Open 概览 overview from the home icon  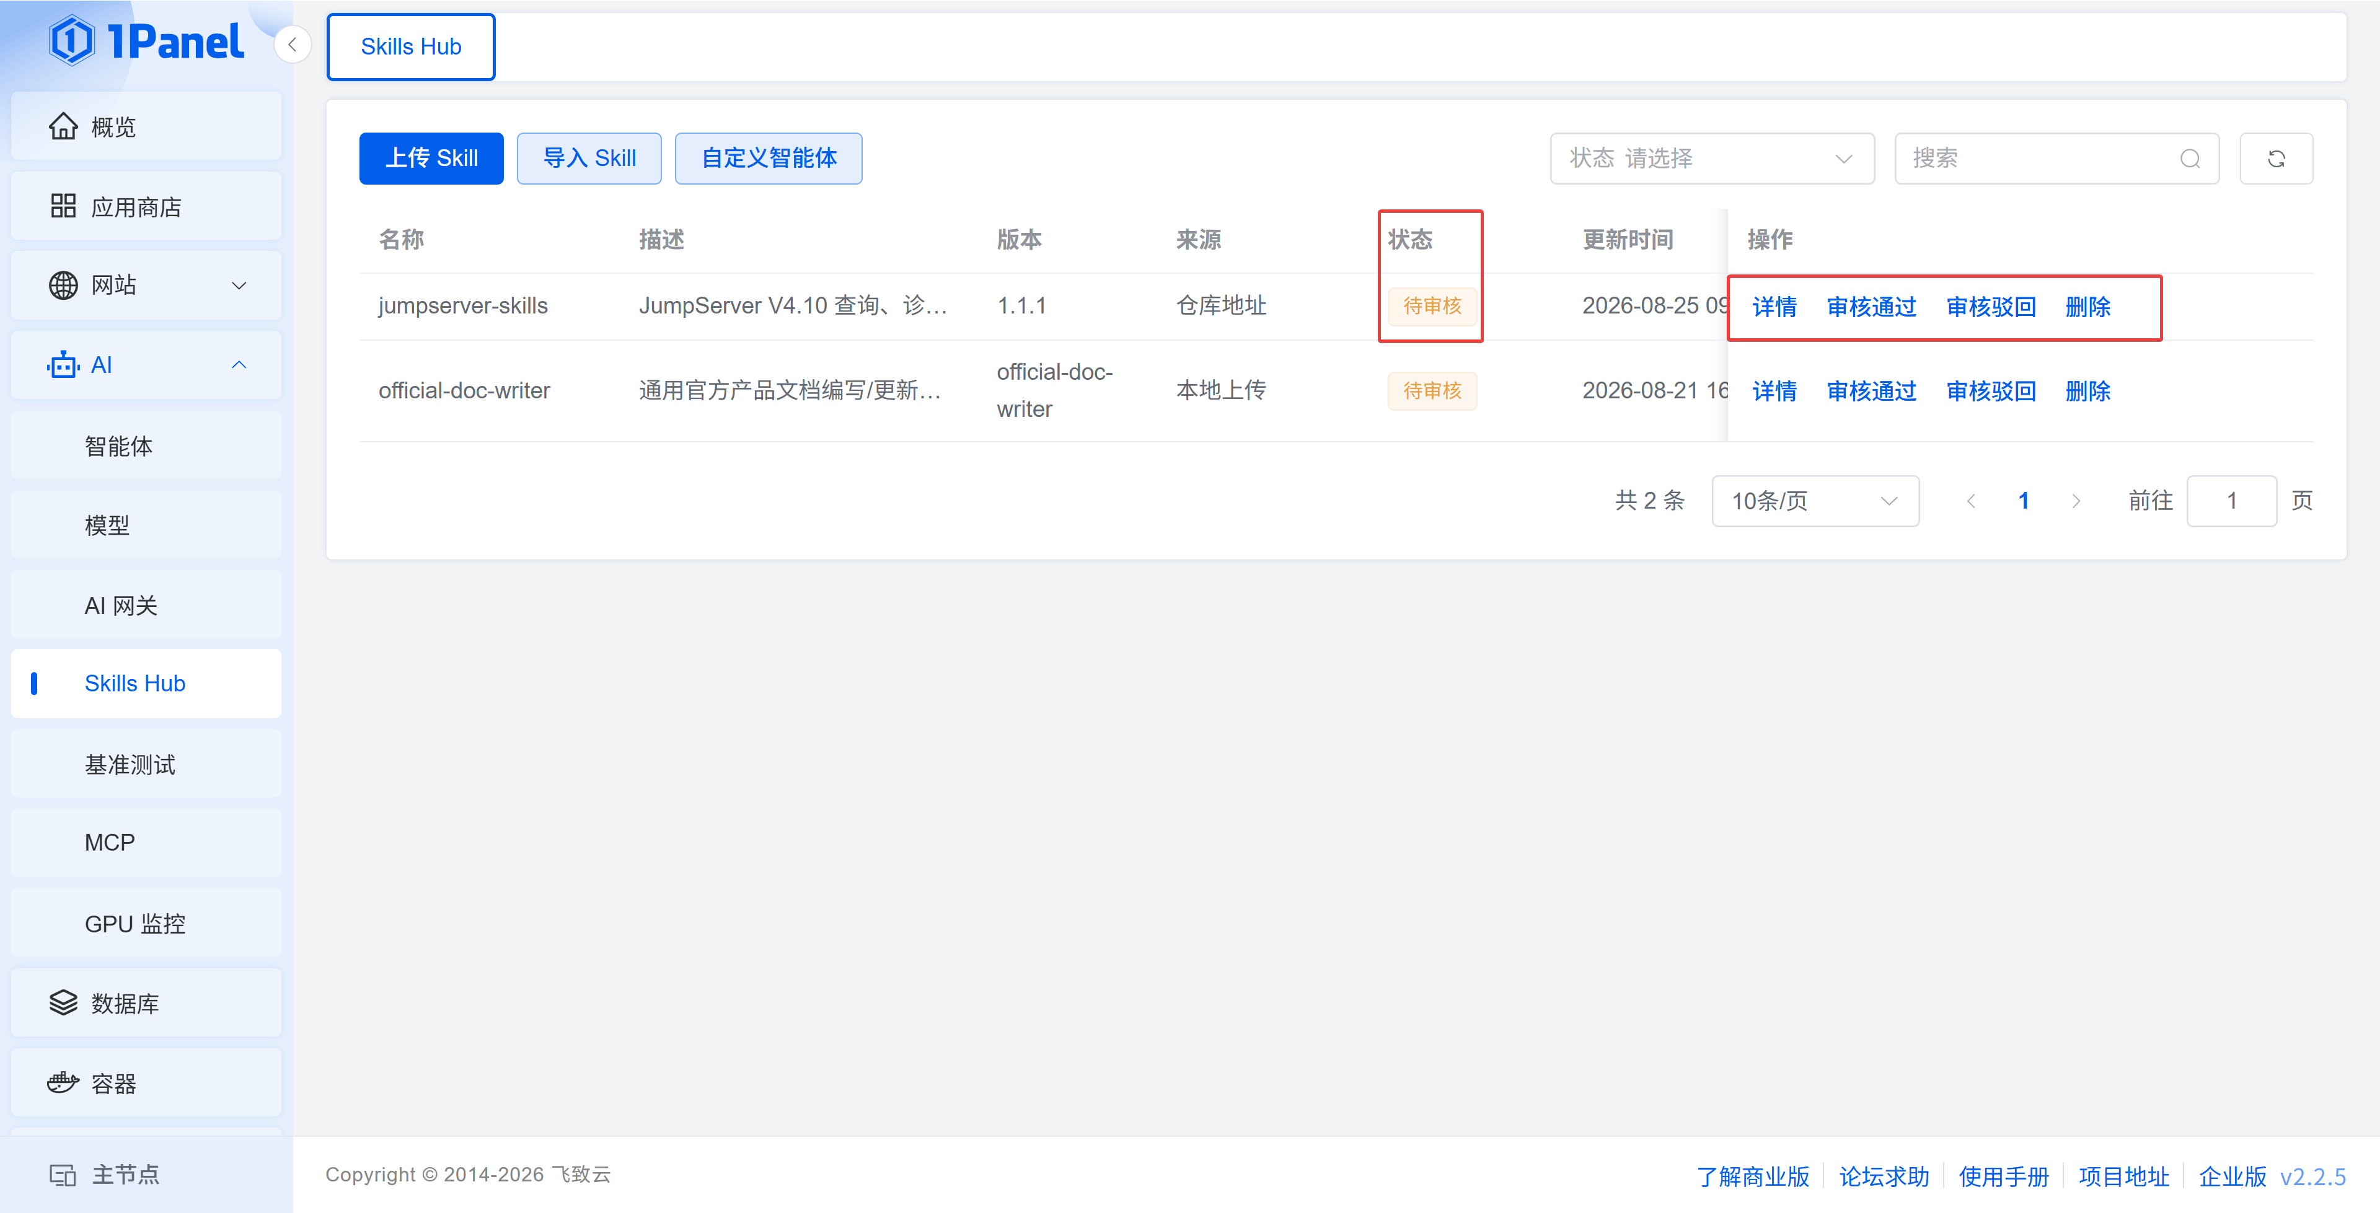(x=63, y=126)
